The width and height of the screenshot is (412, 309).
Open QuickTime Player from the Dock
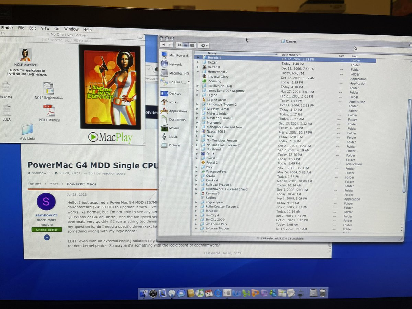pyautogui.click(x=218, y=294)
